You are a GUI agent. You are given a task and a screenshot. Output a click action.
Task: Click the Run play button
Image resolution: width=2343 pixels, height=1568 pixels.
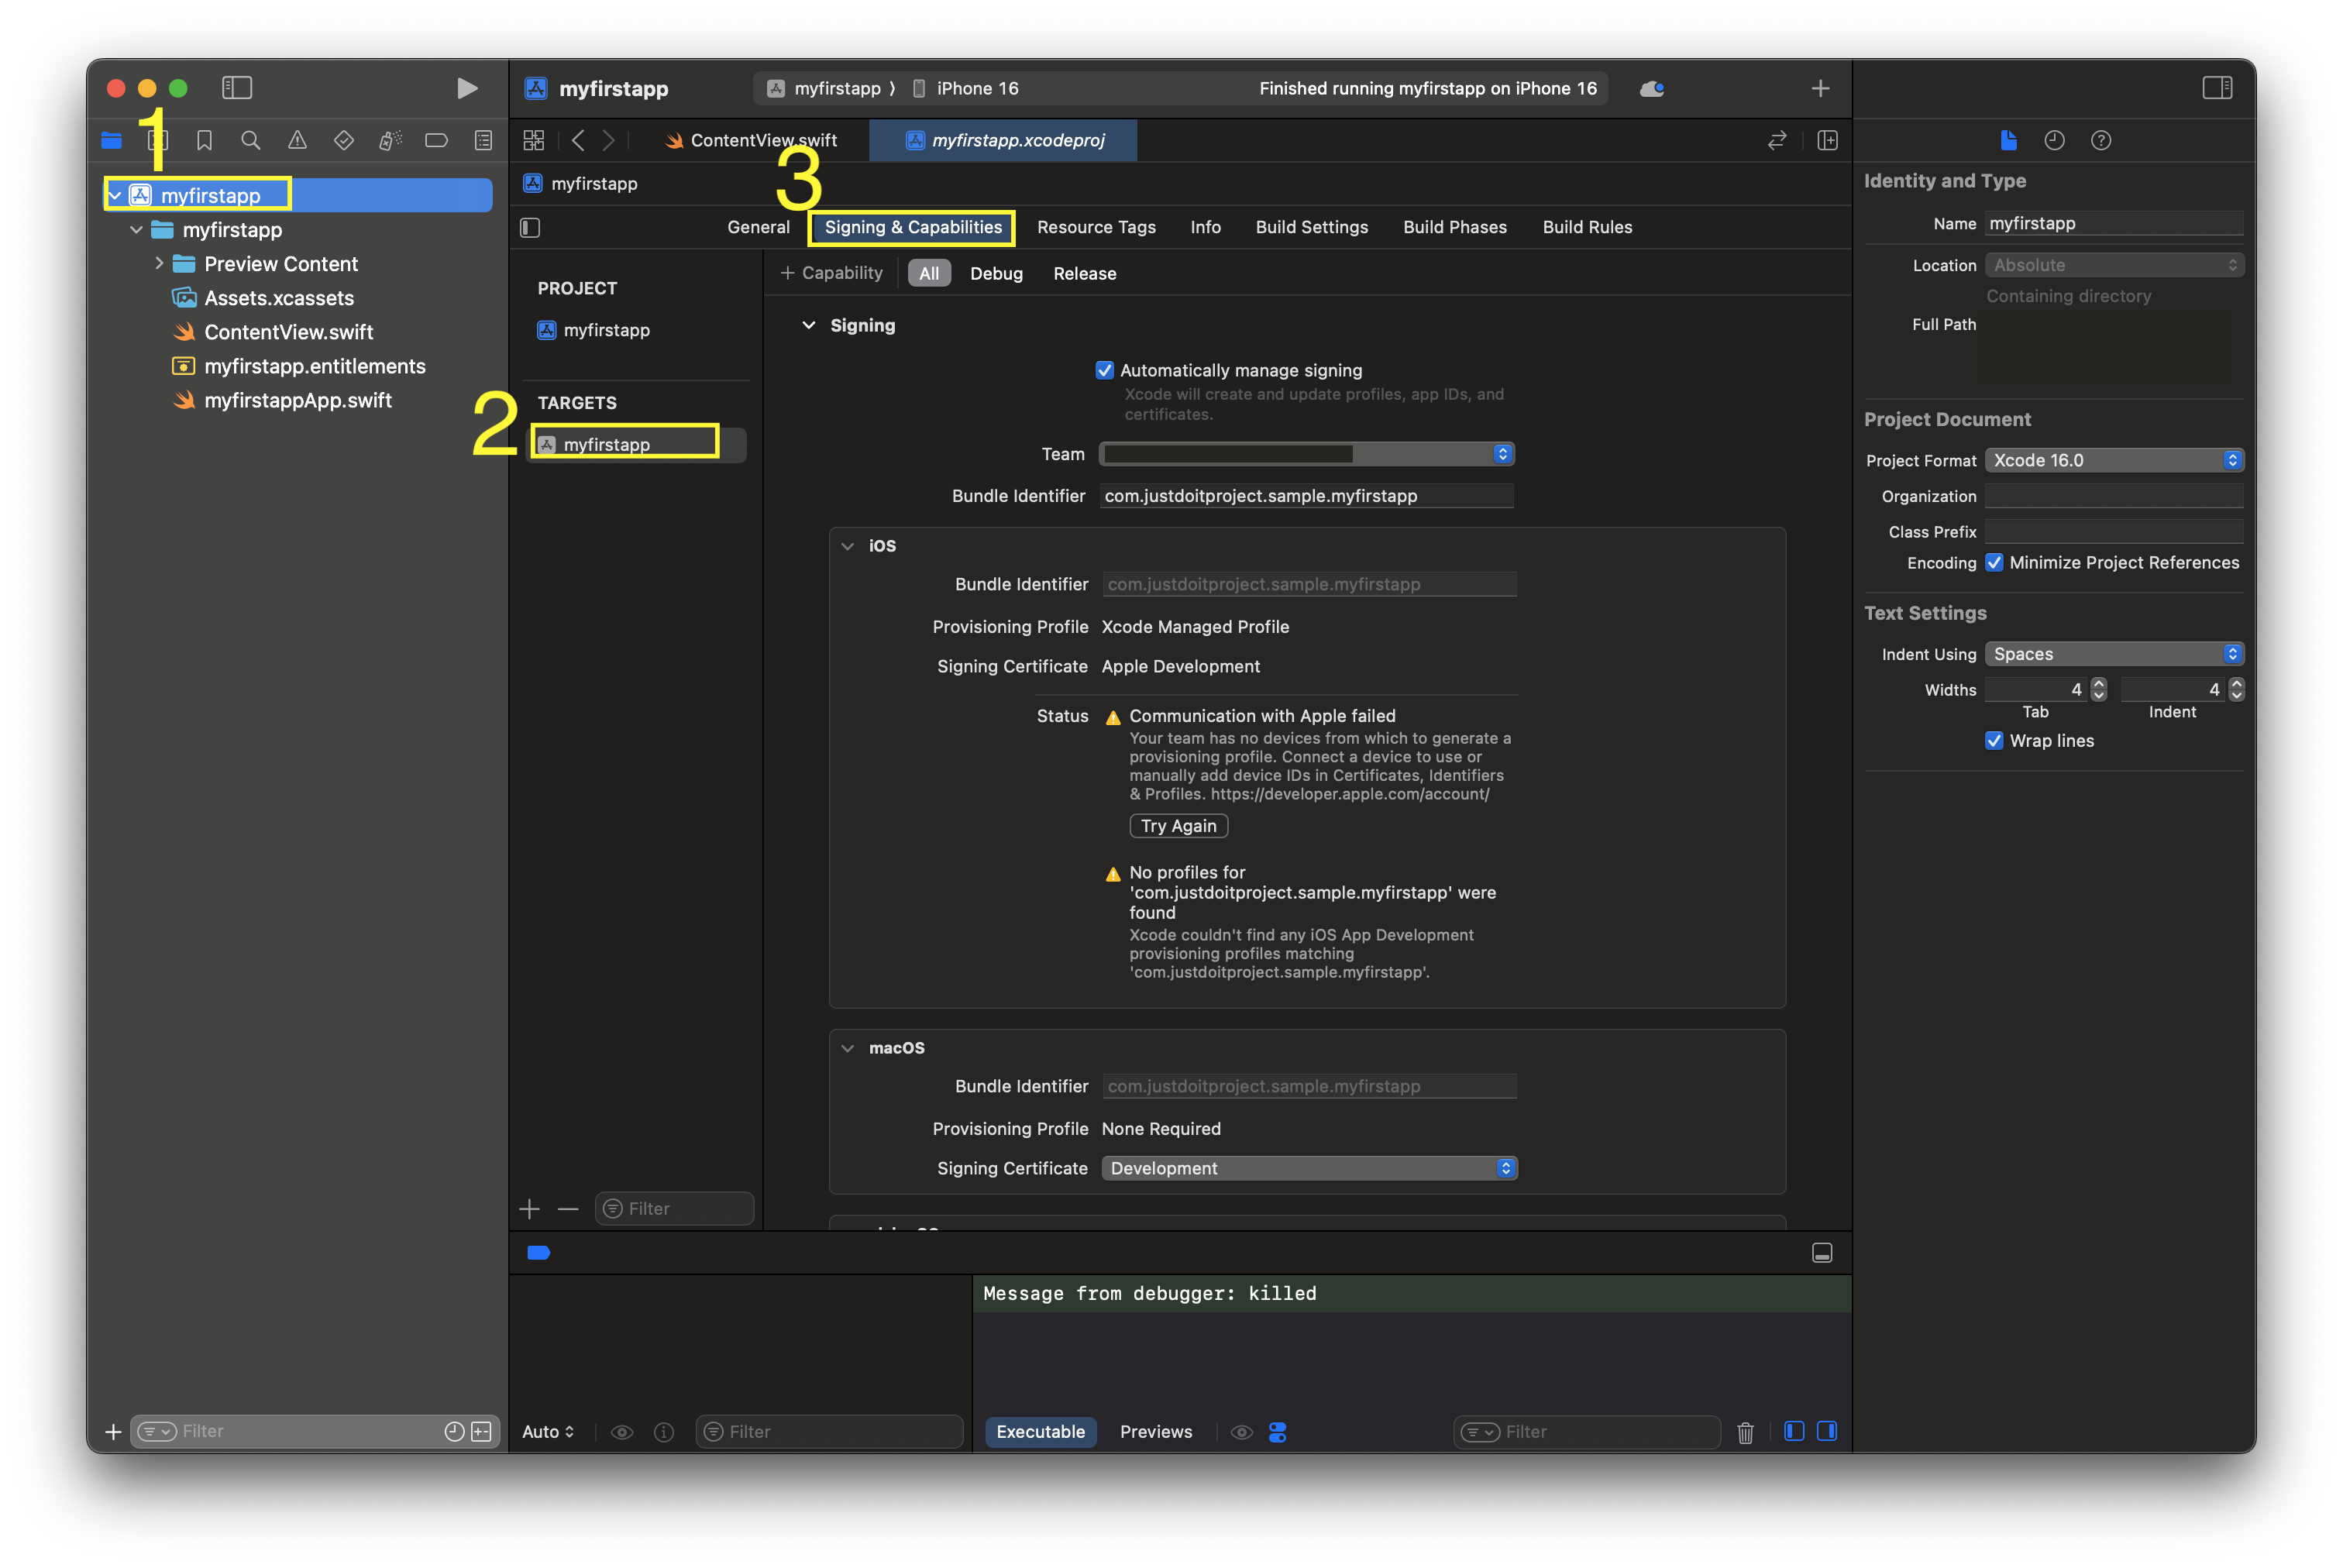[x=466, y=88]
